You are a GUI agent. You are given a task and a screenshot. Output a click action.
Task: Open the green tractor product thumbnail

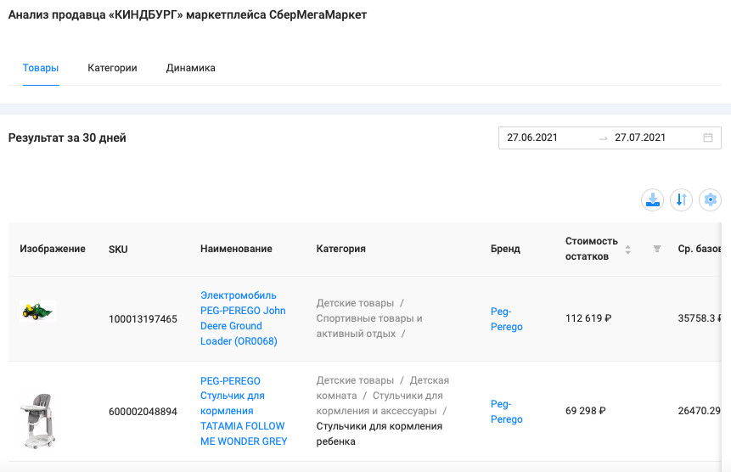(x=37, y=312)
